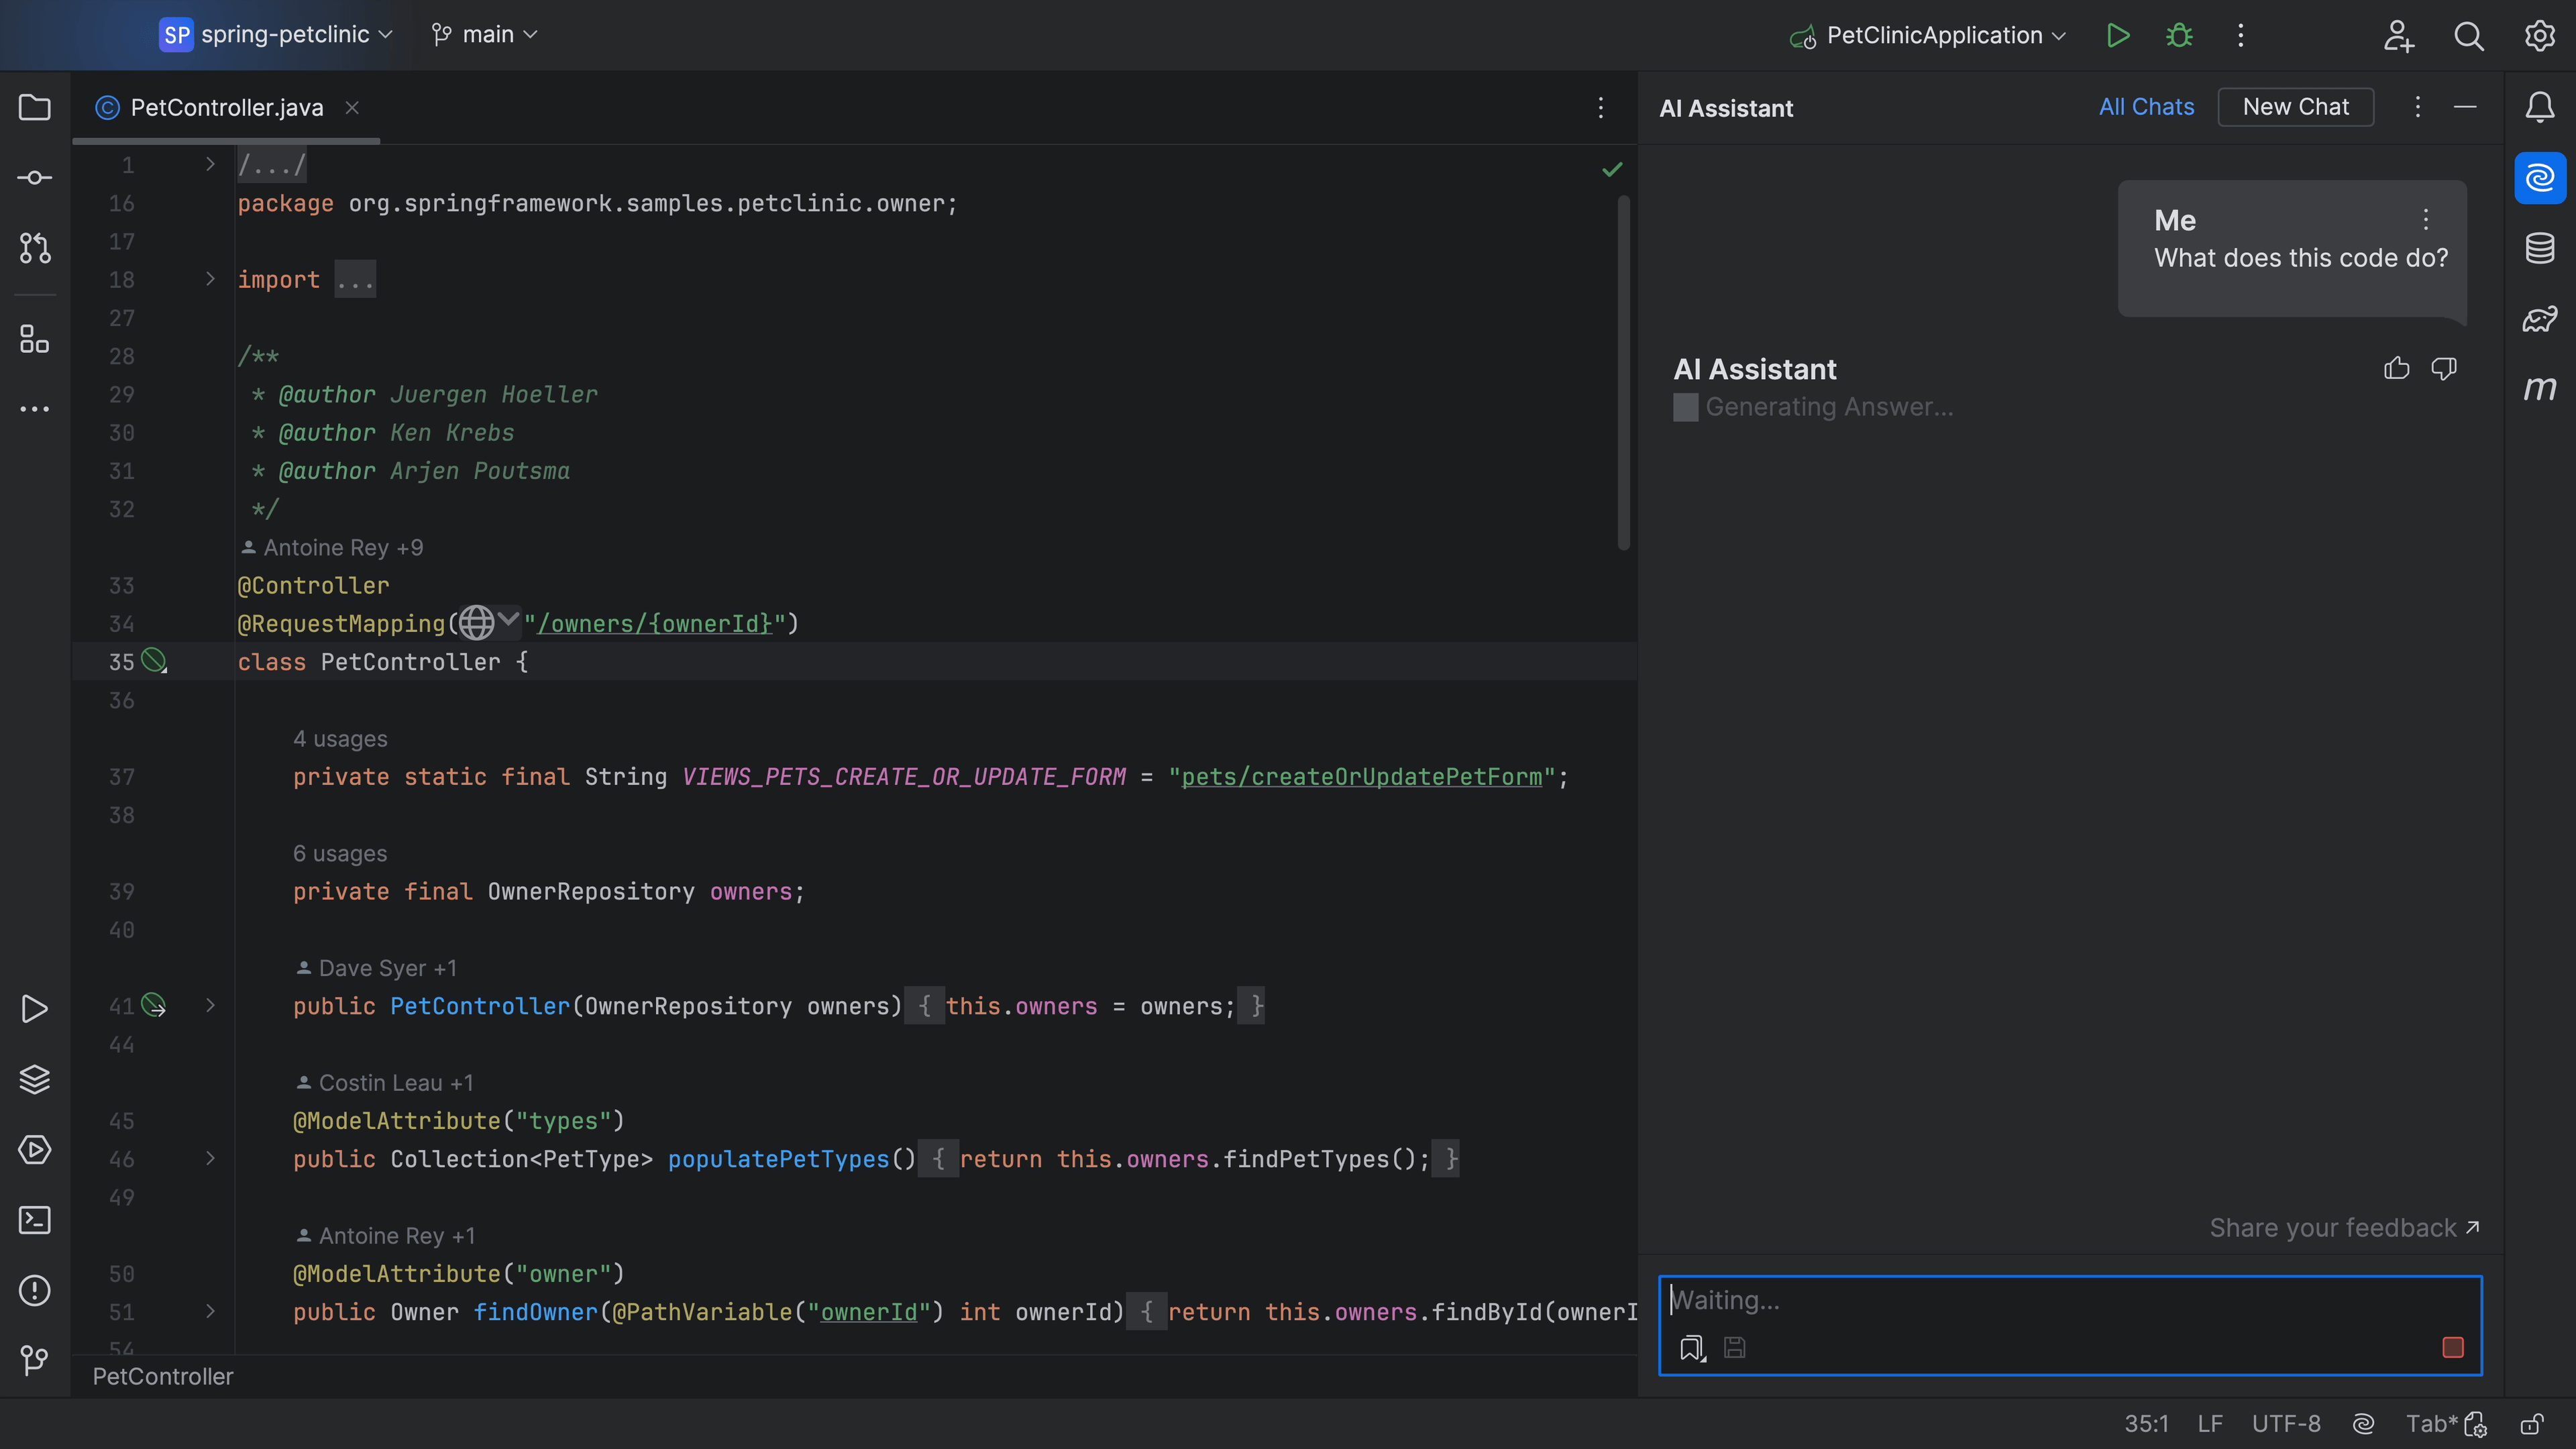The image size is (2576, 1449).
Task: Give a thumbs up to the AI answer
Action: (x=2396, y=368)
